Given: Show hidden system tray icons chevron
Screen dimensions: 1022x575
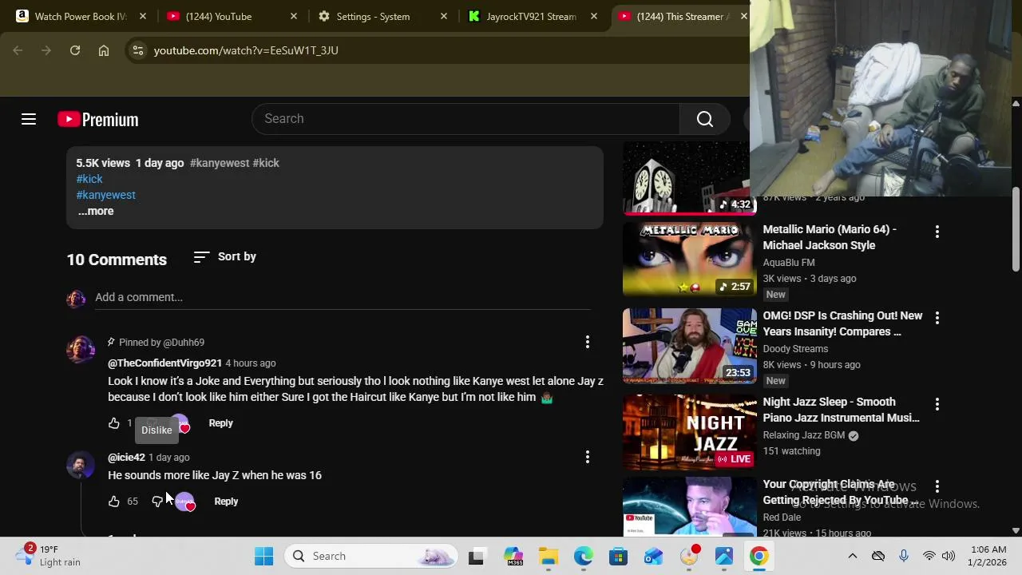Looking at the screenshot, I should click(x=852, y=556).
